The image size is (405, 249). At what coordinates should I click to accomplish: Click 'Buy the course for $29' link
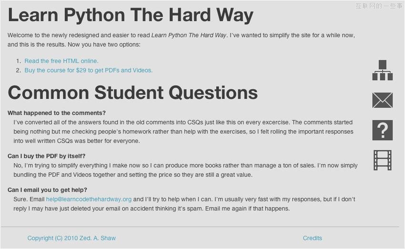(x=89, y=70)
